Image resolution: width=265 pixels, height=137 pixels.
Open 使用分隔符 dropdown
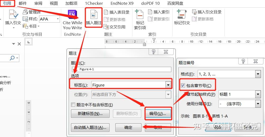coord(258,104)
